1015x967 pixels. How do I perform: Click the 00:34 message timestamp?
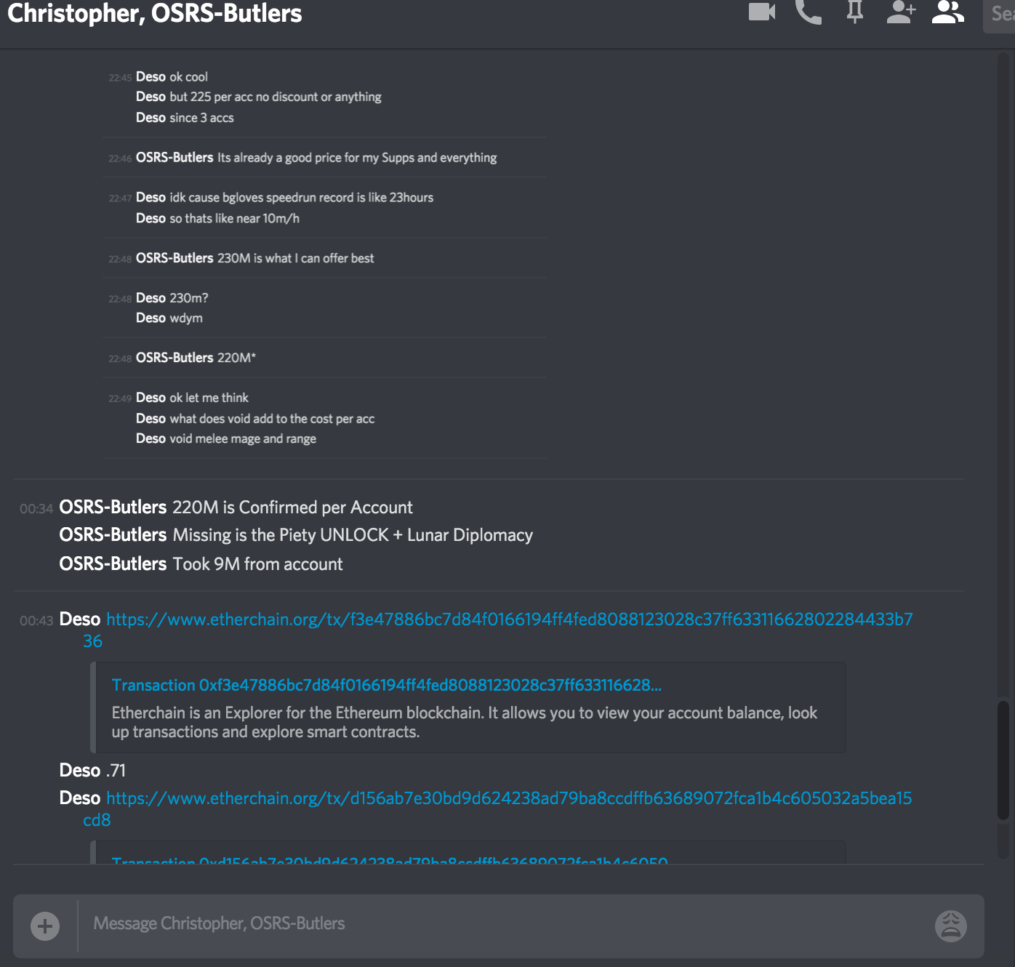pos(36,509)
